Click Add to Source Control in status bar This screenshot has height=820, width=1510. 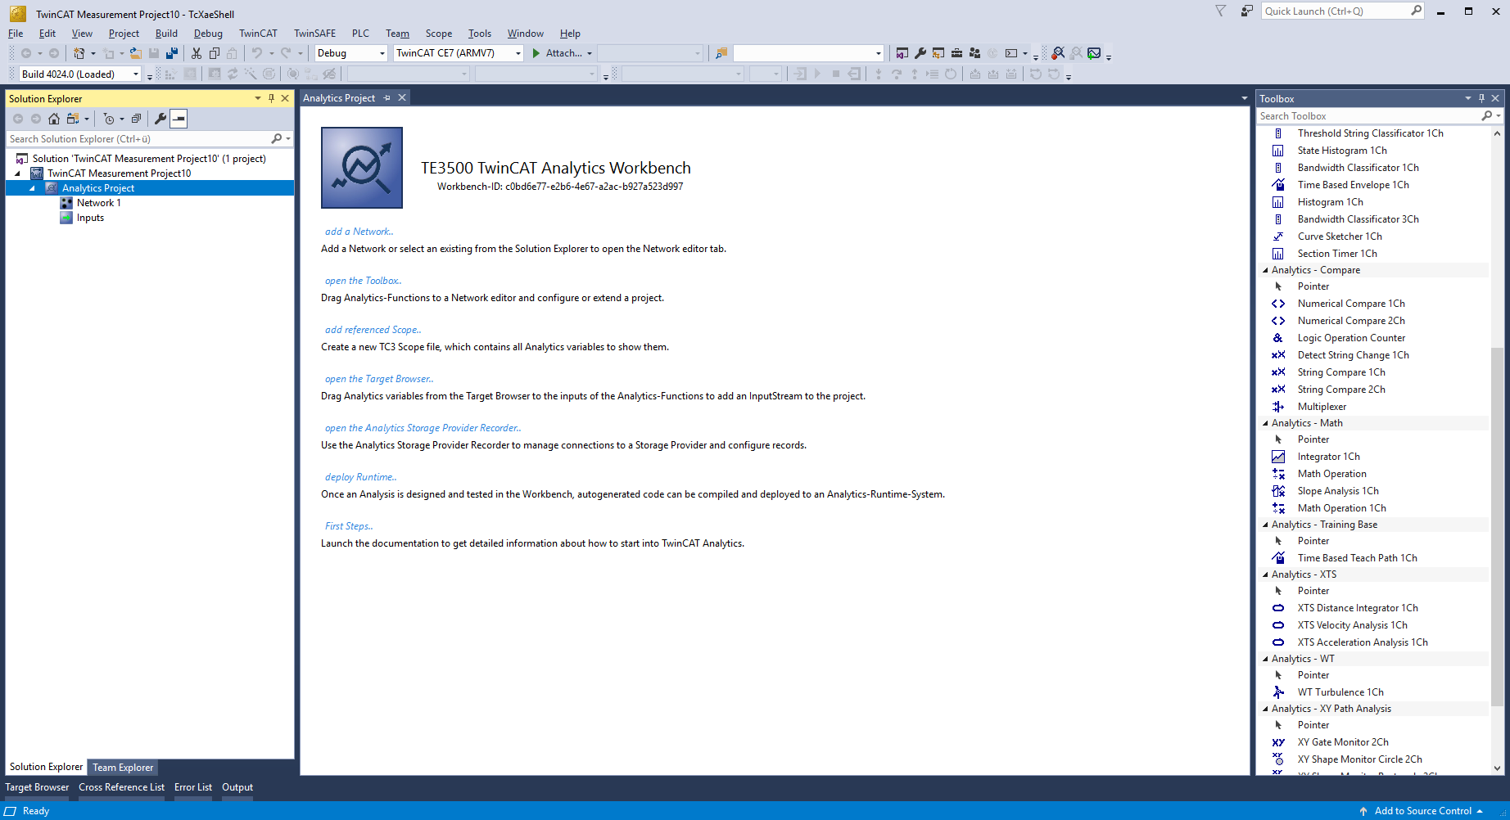(x=1422, y=811)
